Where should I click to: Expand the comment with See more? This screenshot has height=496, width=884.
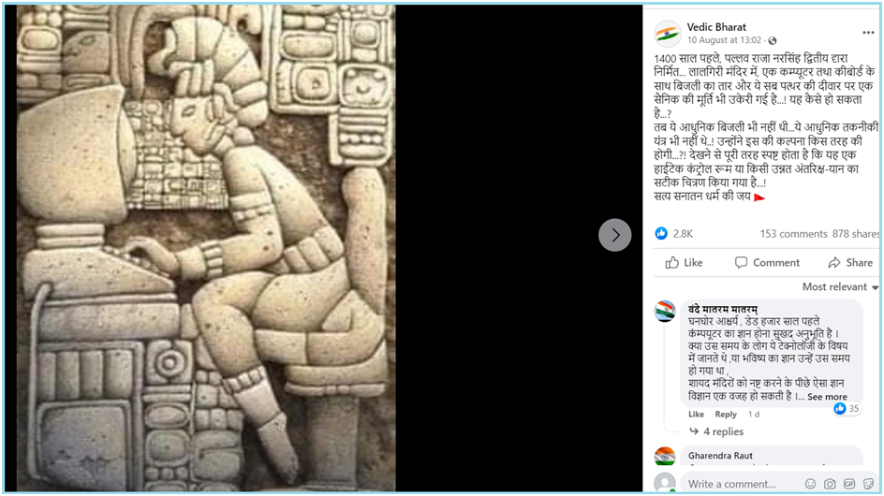pos(827,397)
